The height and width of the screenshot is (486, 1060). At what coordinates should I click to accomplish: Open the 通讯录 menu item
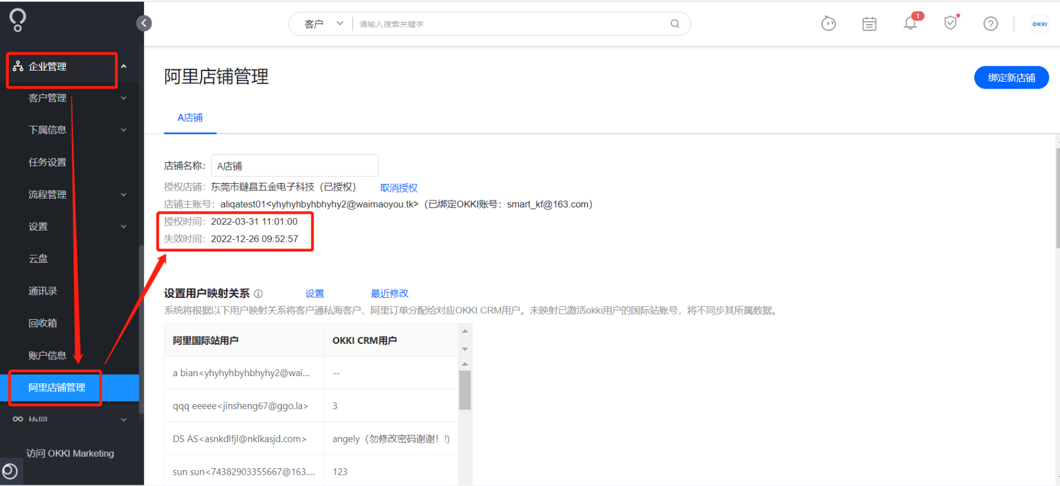pos(43,291)
